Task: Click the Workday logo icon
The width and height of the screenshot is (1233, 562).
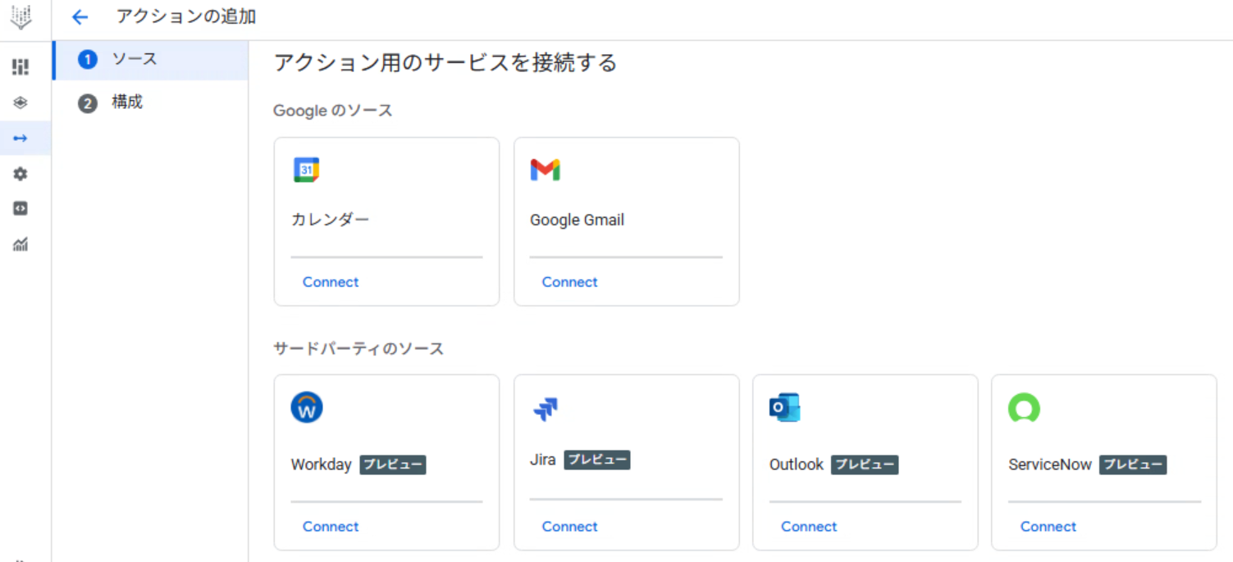Action: (x=307, y=406)
